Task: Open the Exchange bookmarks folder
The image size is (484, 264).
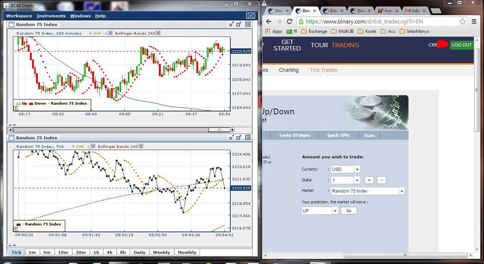Action: [314, 31]
